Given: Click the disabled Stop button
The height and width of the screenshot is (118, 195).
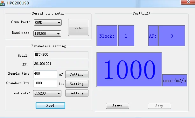Looking at the screenshot, I should pyautogui.click(x=159, y=106).
